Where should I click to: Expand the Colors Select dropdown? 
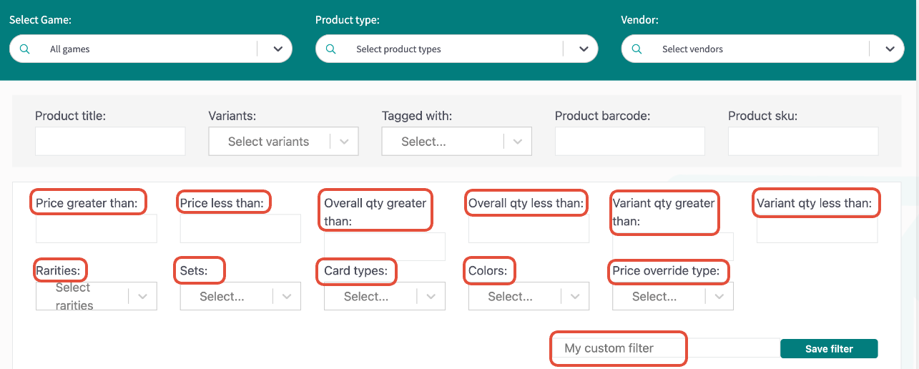coord(529,296)
